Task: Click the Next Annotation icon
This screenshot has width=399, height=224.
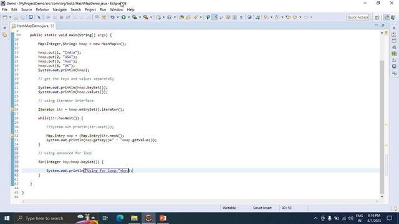Action: pos(266,17)
